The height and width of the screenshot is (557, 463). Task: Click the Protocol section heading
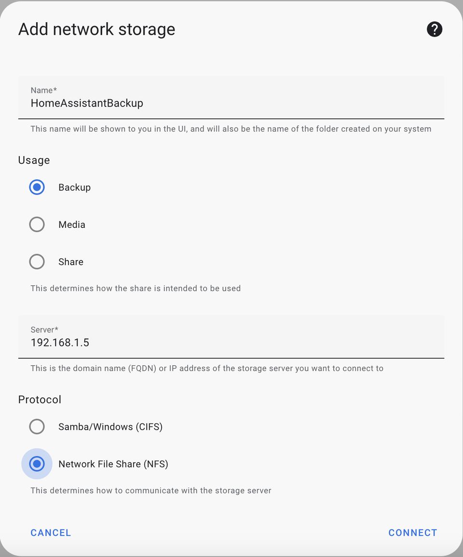[40, 399]
